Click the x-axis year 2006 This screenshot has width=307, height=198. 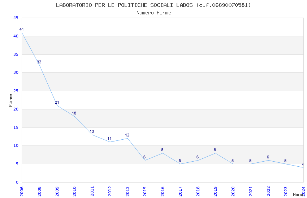click(x=22, y=191)
